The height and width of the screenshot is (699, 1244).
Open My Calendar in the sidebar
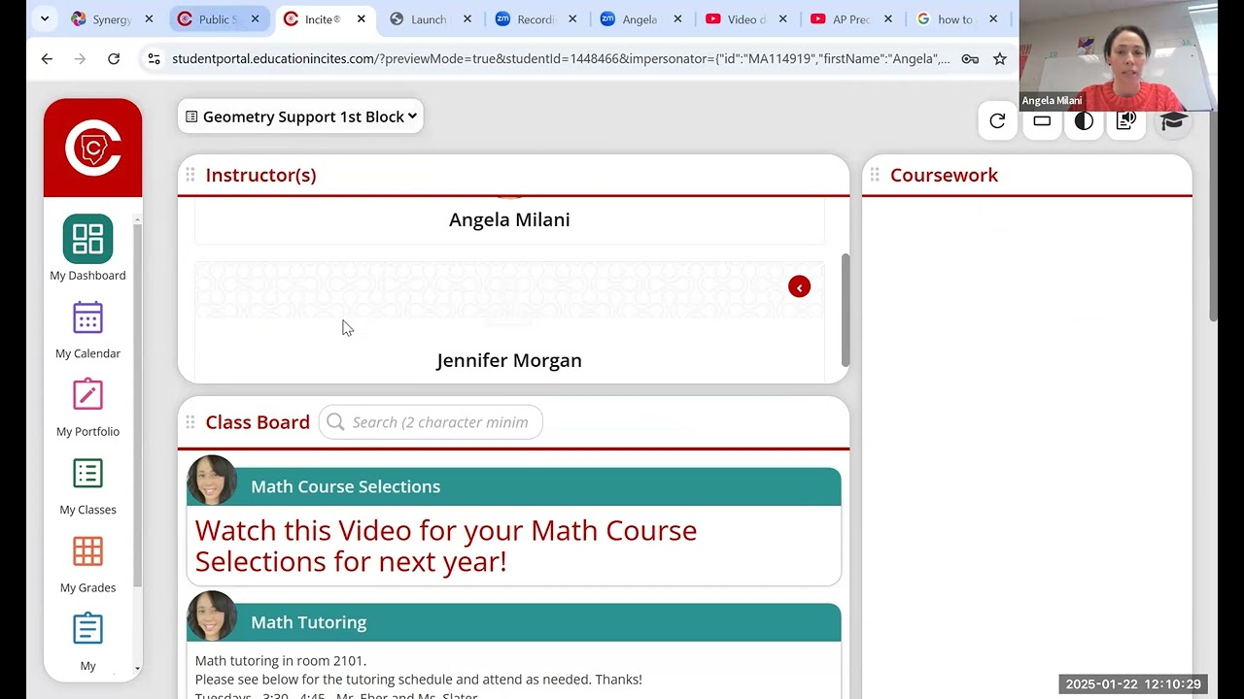coord(87,330)
